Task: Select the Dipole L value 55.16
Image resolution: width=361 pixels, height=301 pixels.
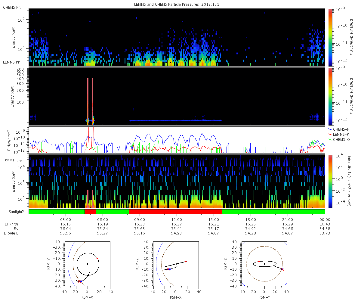Action: (140, 233)
